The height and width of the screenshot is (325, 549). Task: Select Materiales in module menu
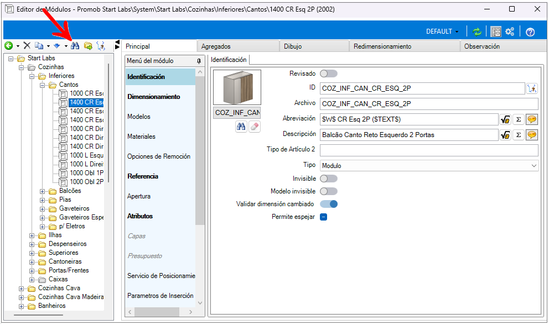141,137
